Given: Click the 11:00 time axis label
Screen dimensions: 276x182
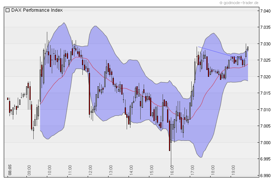Looking at the screenshot, I should click(x=70, y=170).
